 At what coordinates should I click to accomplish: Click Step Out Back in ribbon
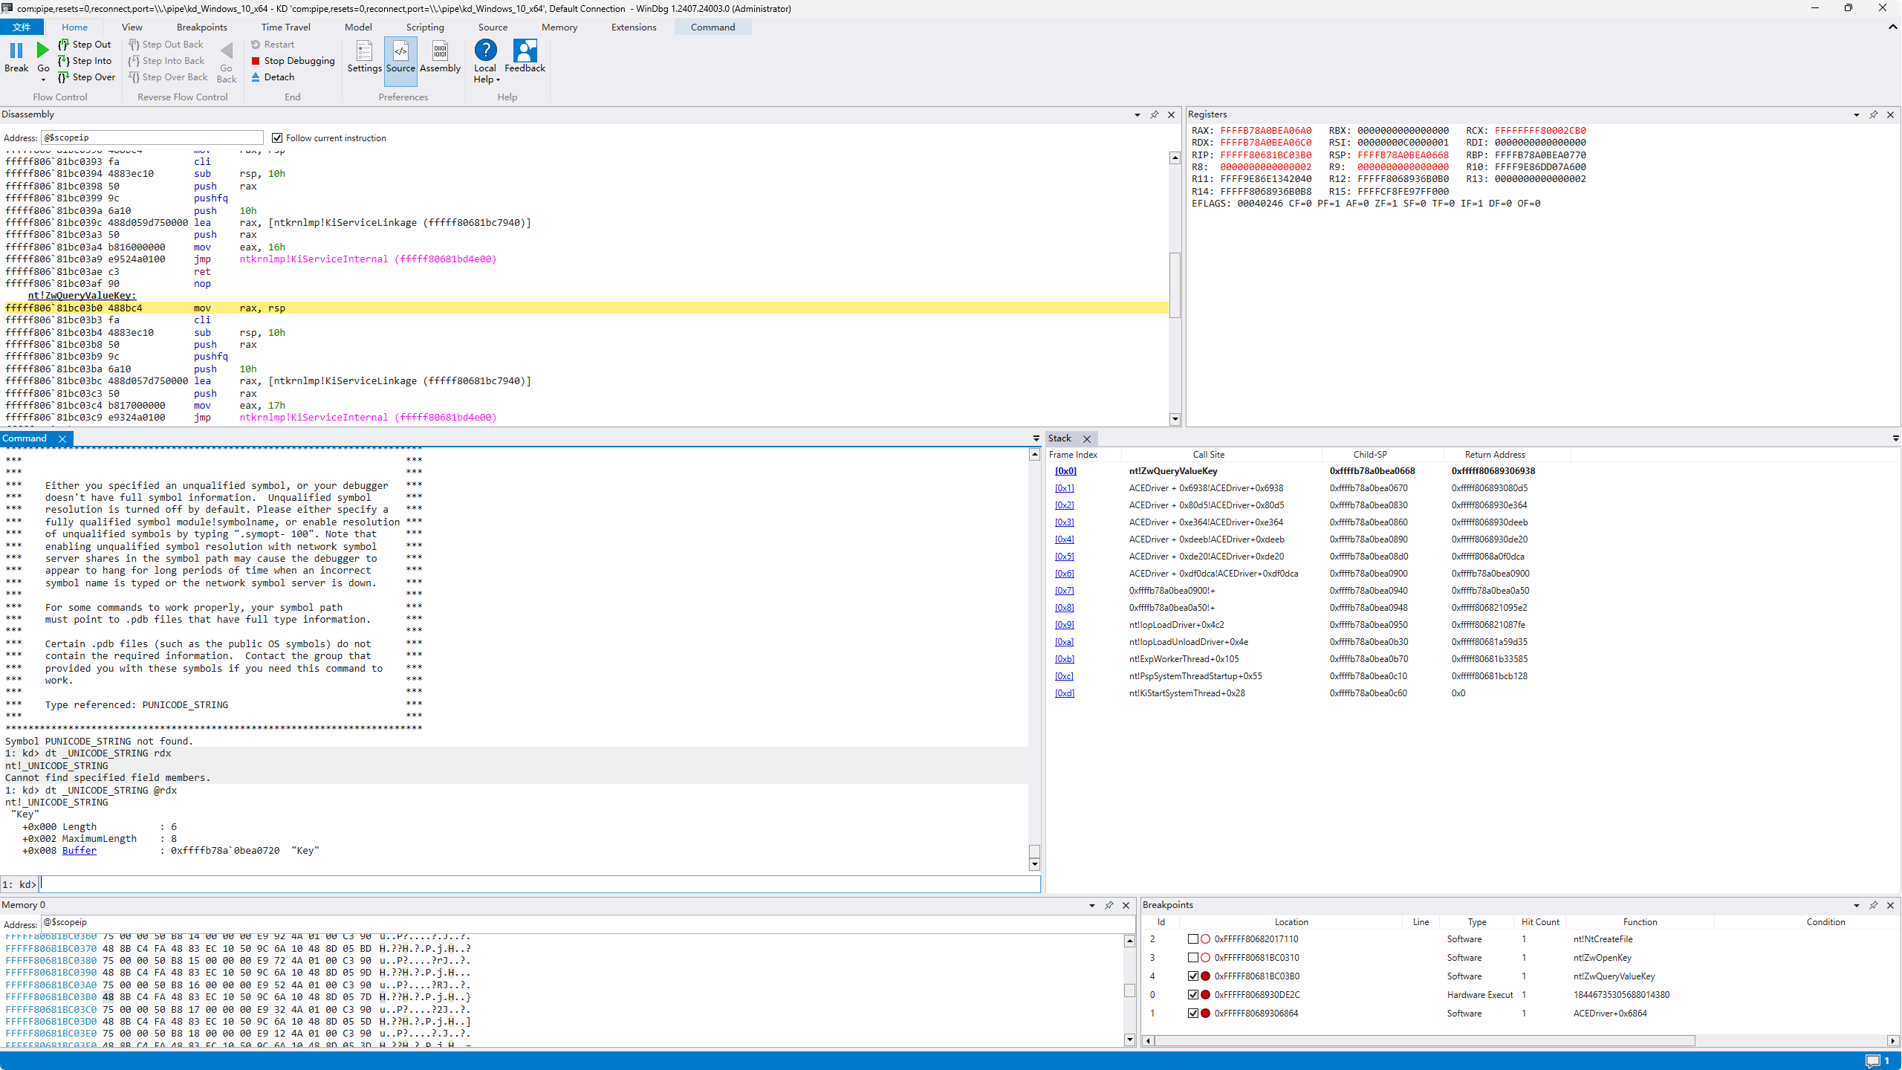coord(166,45)
